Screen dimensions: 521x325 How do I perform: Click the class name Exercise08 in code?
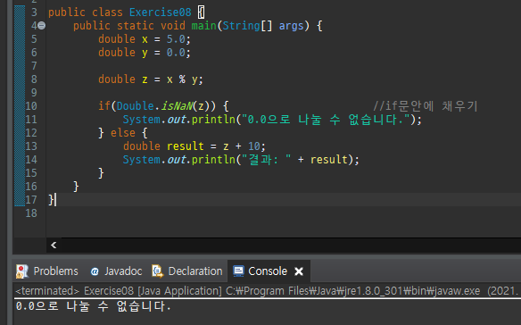point(161,12)
